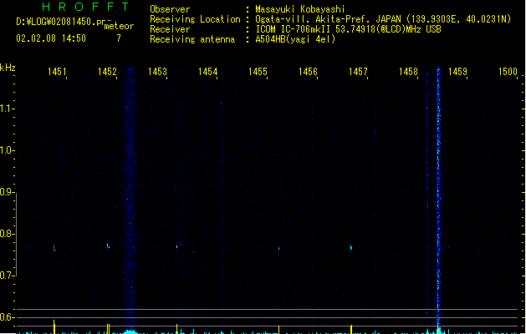The height and width of the screenshot is (334, 526).
Task: Click the HROFFT title text
Action: coord(85,7)
